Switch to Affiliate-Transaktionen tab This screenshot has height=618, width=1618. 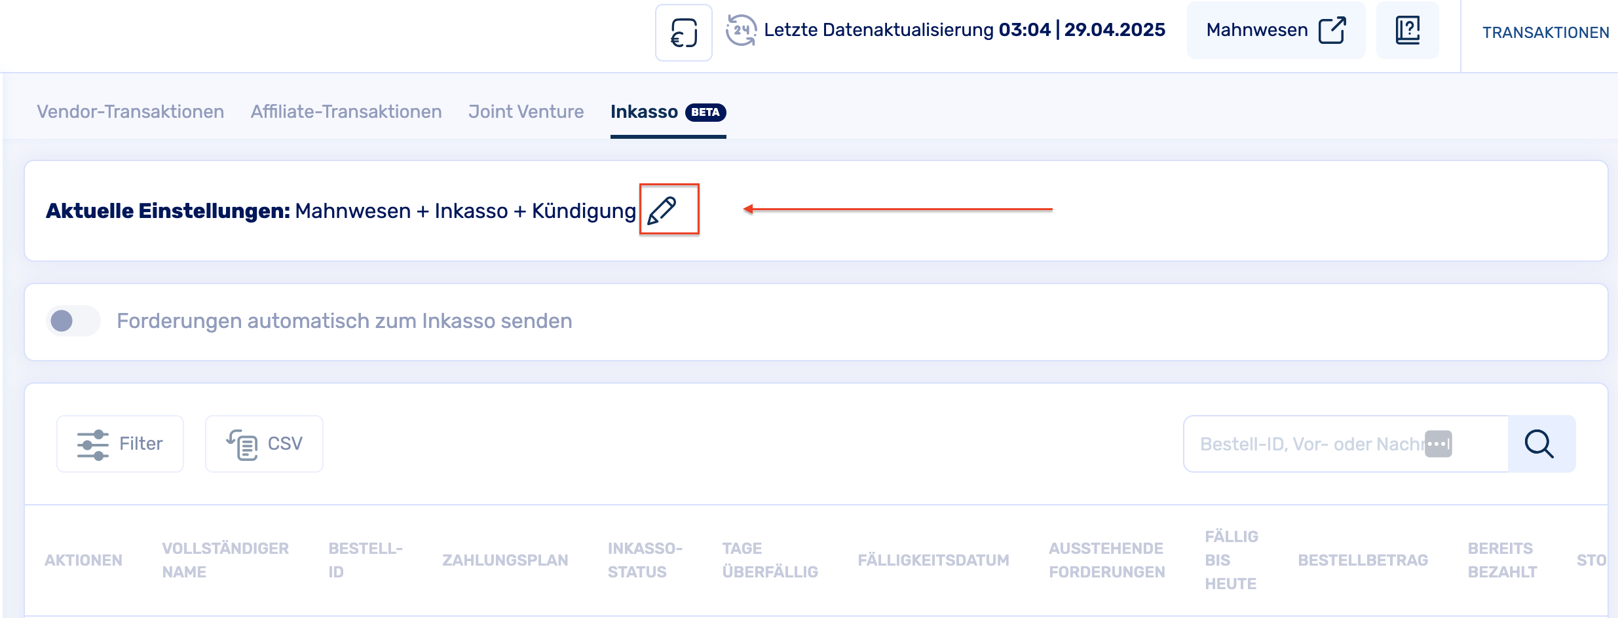point(346,112)
